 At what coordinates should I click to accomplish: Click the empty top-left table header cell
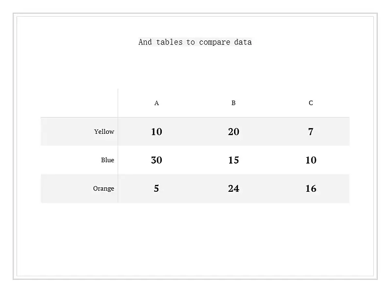pyautogui.click(x=79, y=103)
